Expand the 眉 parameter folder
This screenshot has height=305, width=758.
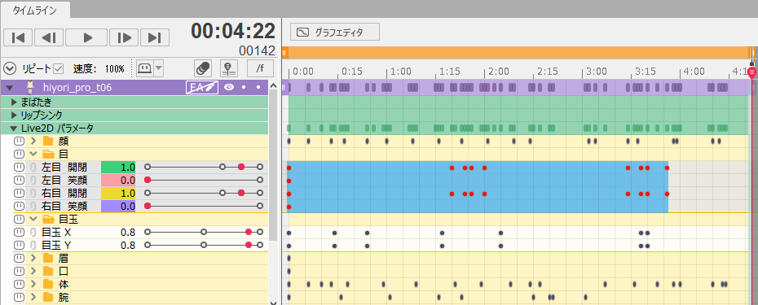33,258
